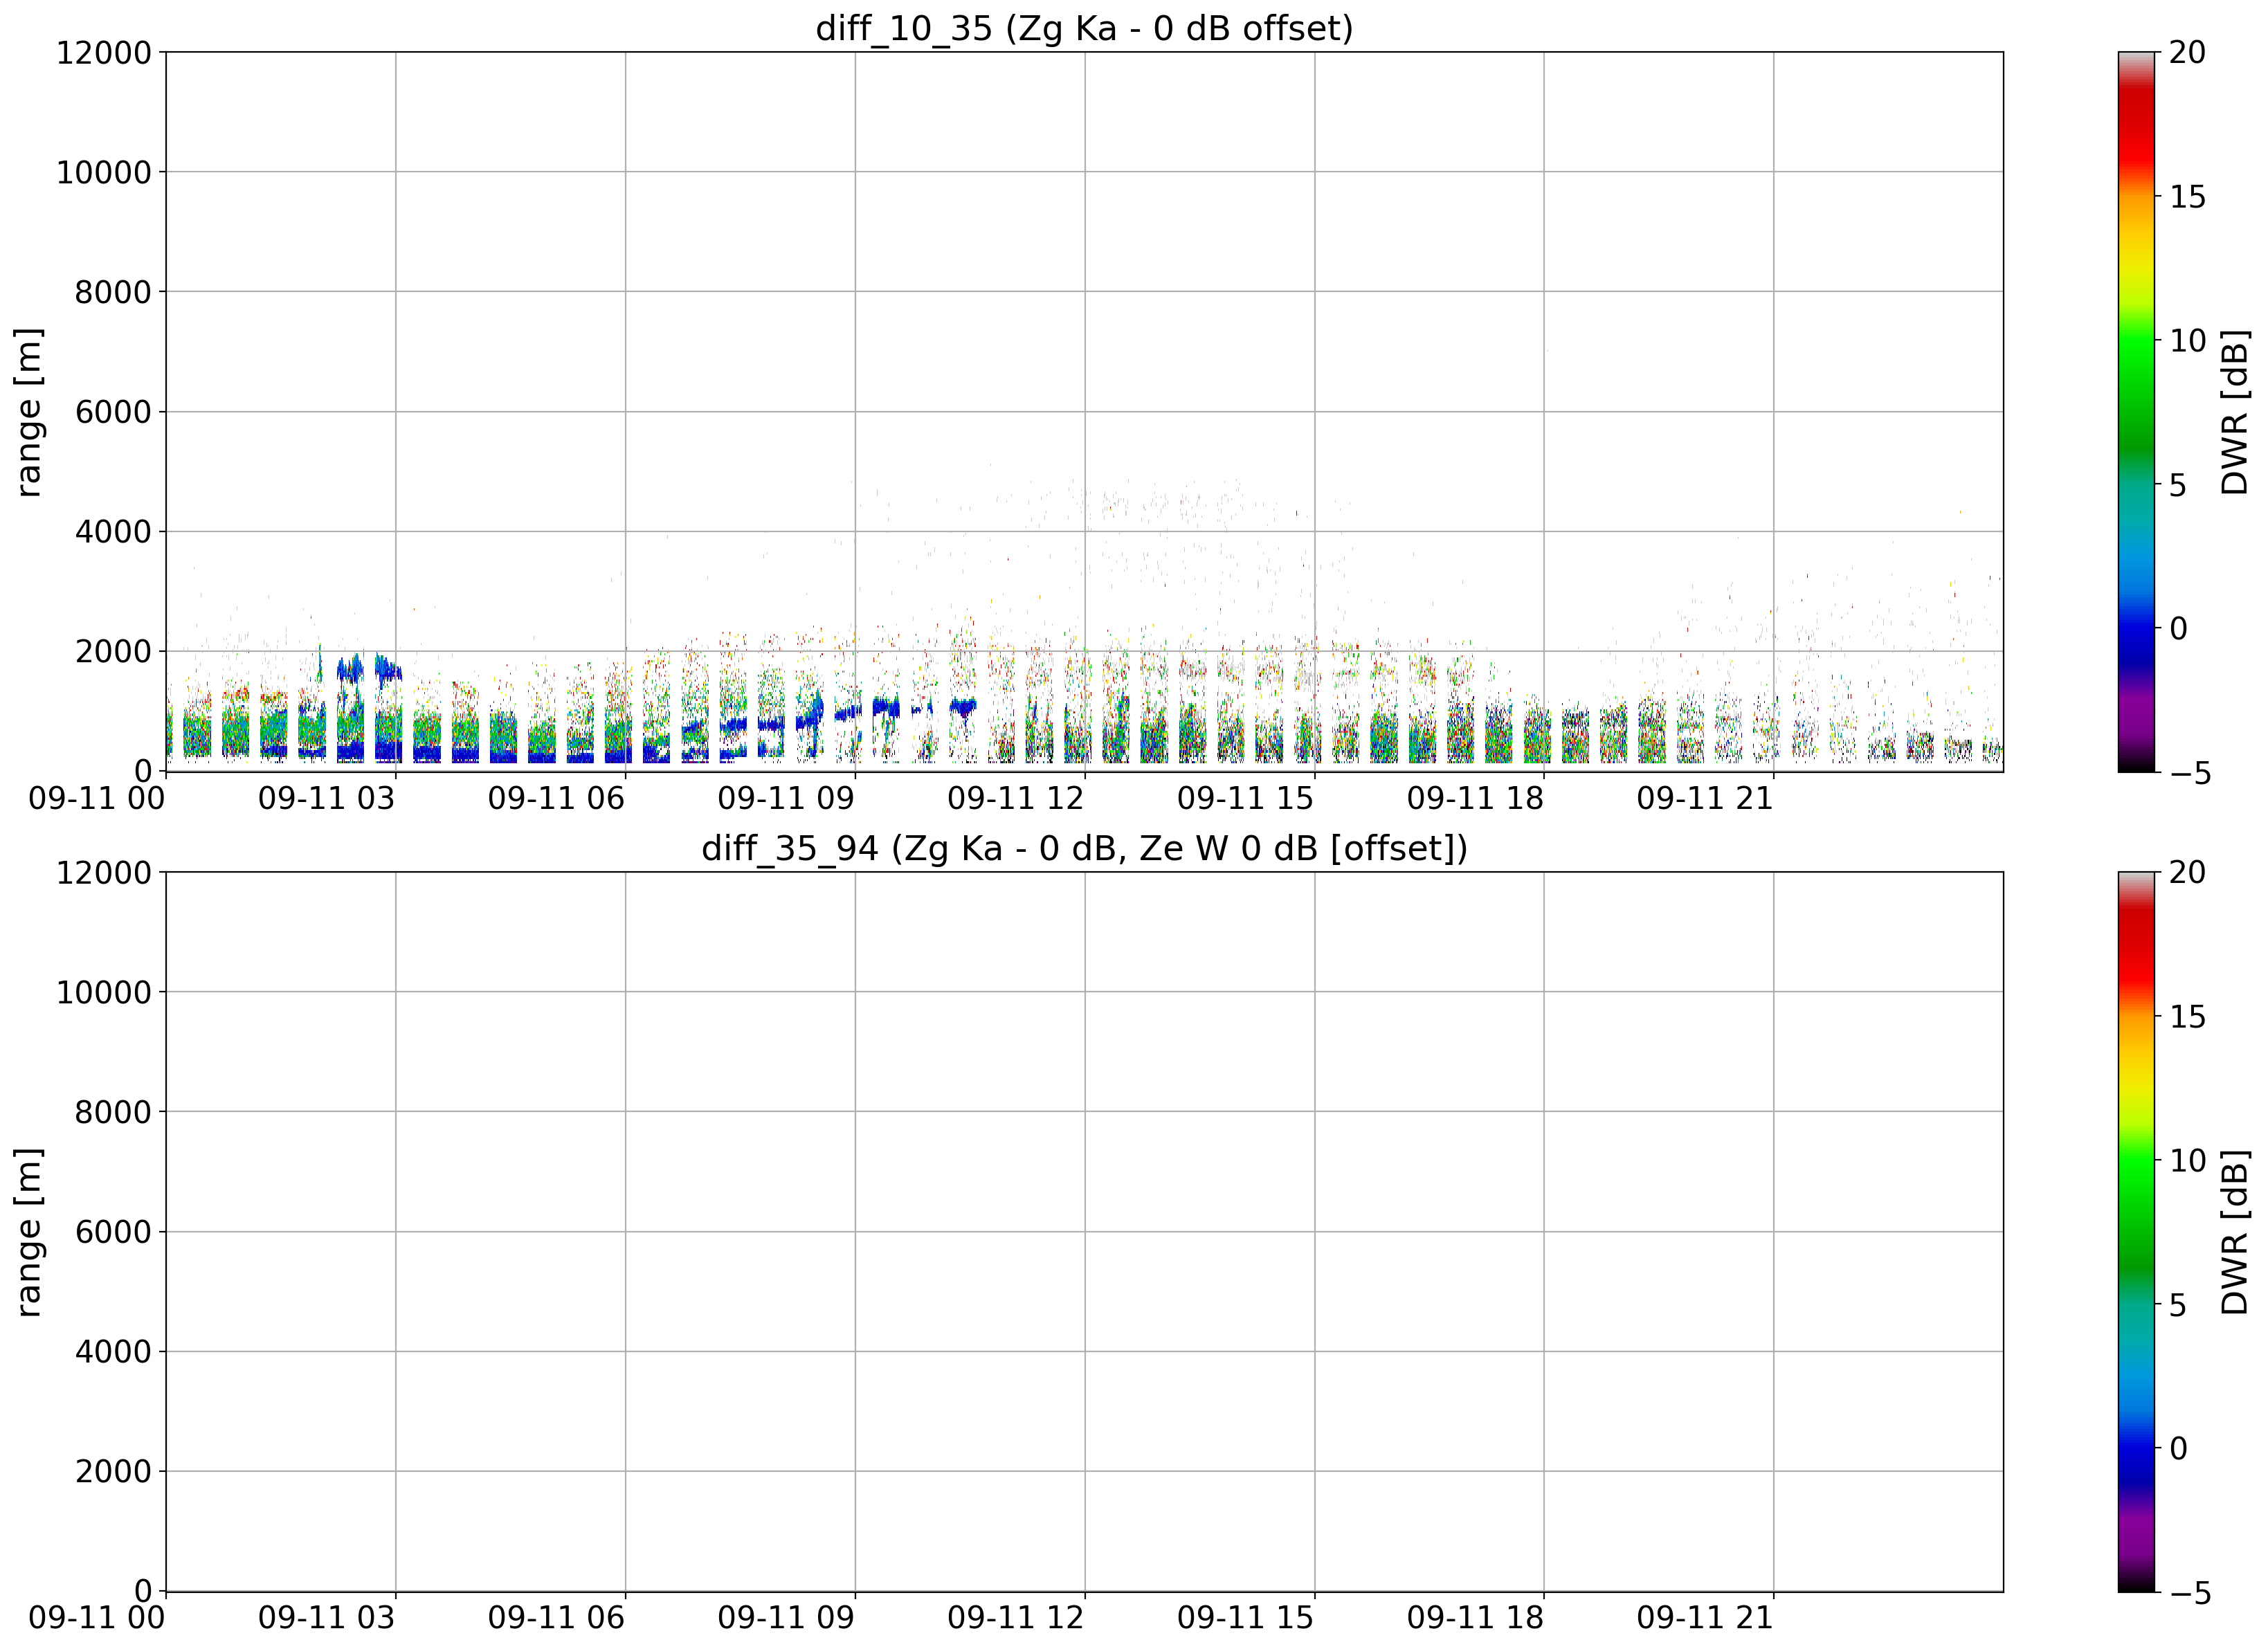The height and width of the screenshot is (1649, 2268).
Task: Click '09-11 03' x-tick under the diff_10_35 plot
Action: (x=327, y=798)
